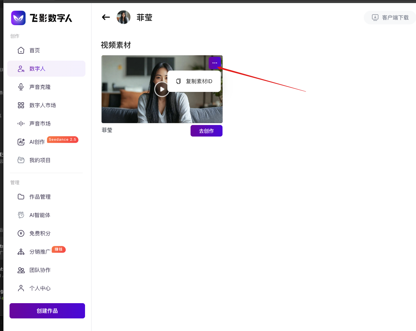The height and width of the screenshot is (331, 416).
Task: Click the Seedance 2.5 badge
Action: [63, 140]
